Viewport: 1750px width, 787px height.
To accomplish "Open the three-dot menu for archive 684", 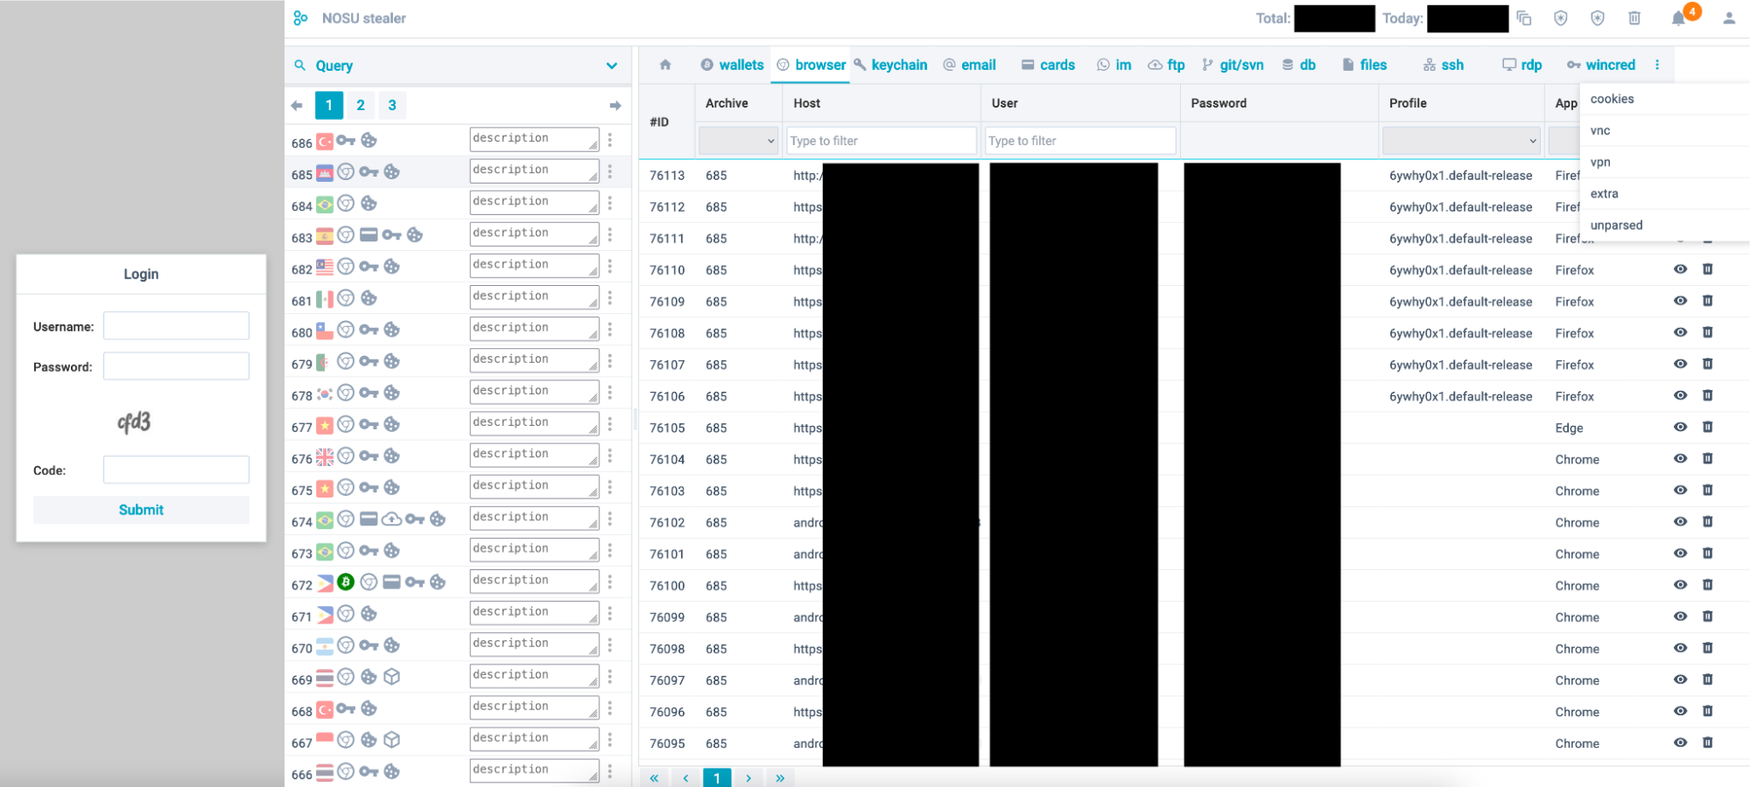I will point(610,203).
